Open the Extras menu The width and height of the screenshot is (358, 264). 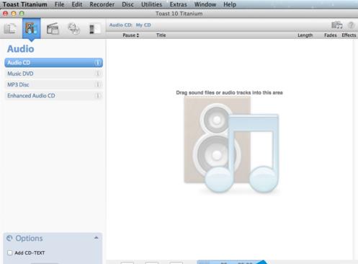coord(178,4)
